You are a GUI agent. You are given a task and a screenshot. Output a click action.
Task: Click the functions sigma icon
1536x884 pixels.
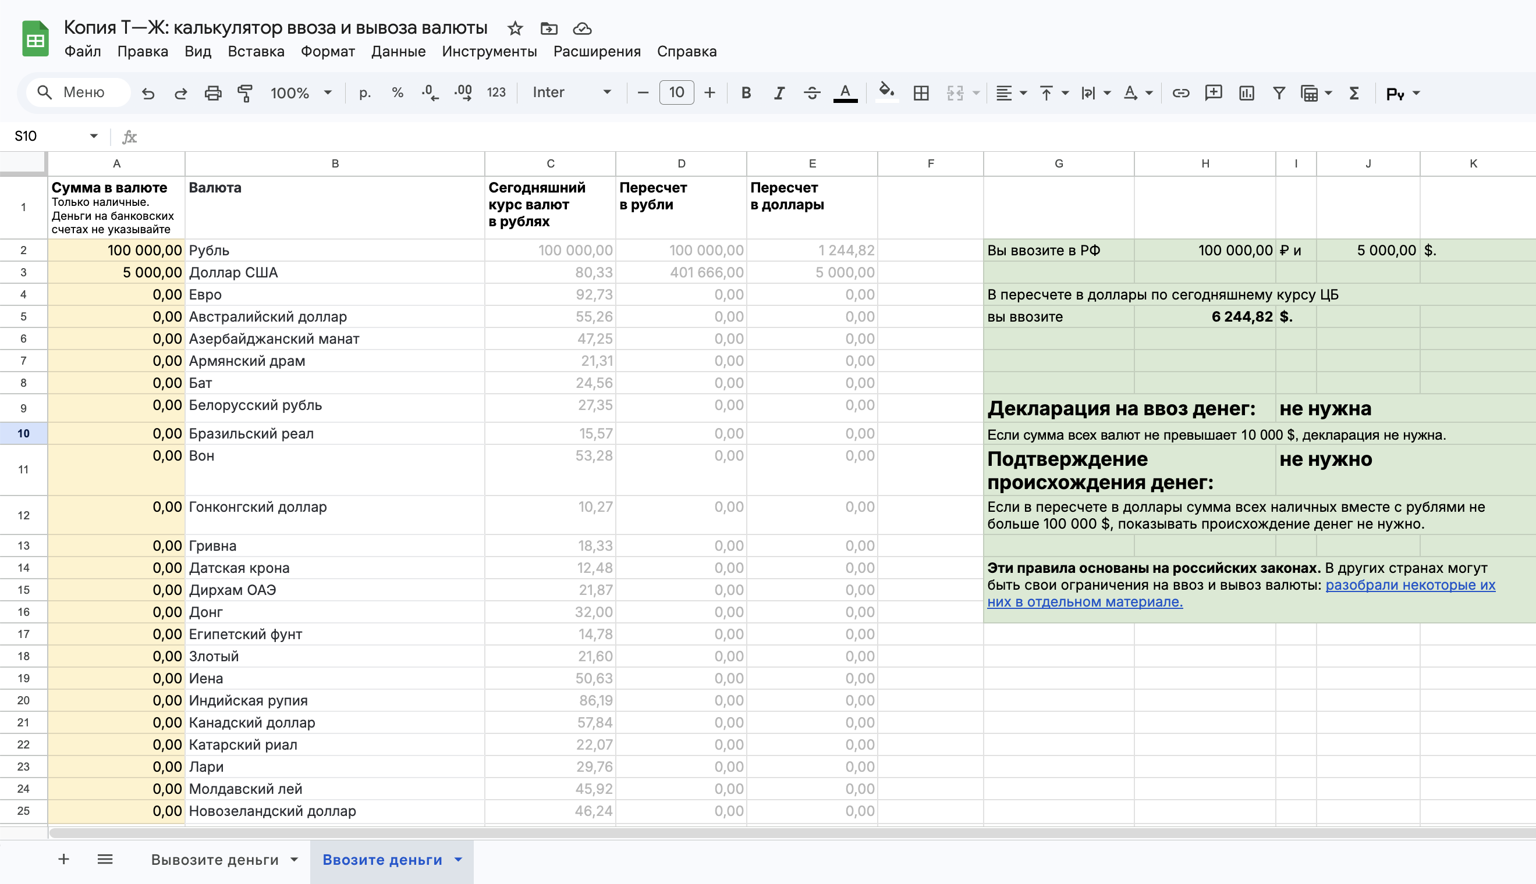tap(1354, 93)
